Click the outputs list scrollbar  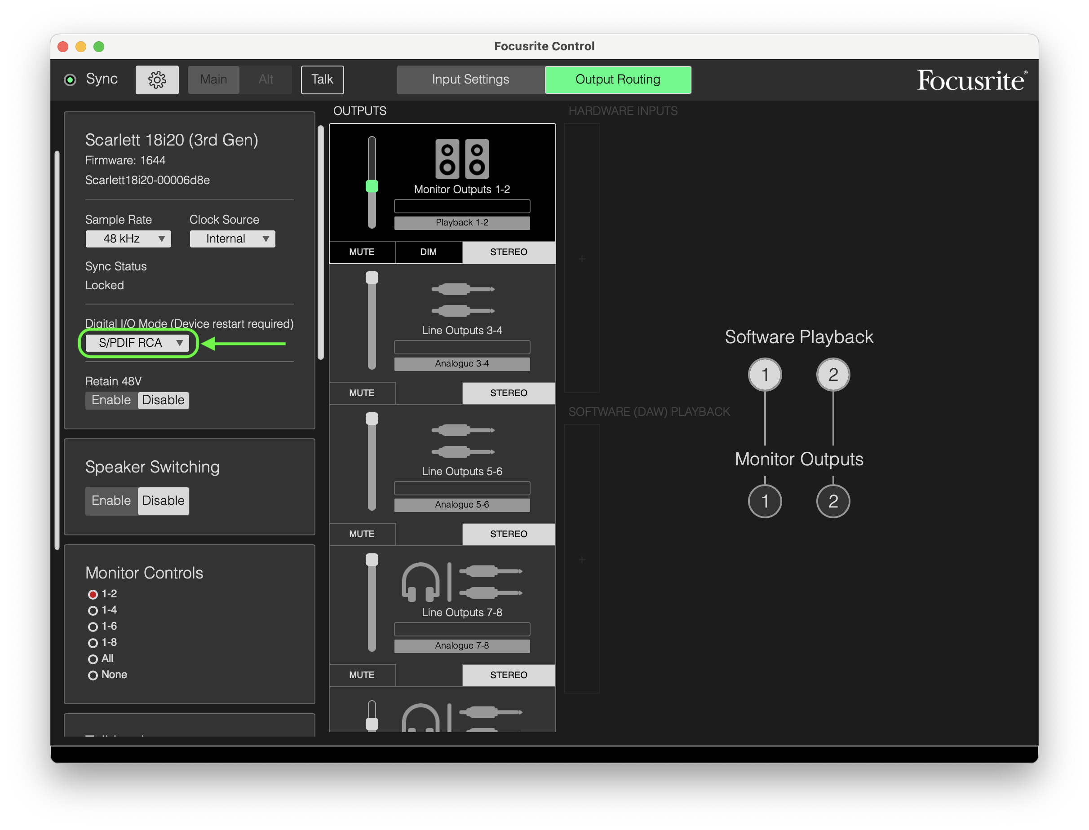321,243
